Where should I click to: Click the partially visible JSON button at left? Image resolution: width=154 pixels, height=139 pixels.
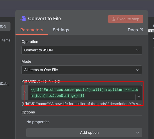click(5, 26)
